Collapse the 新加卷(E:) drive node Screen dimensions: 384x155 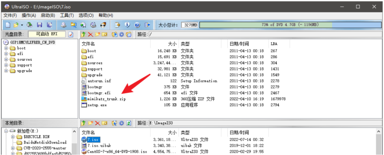click(x=6, y=131)
